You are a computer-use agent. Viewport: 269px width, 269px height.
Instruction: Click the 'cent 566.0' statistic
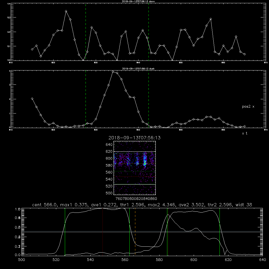[44, 205]
